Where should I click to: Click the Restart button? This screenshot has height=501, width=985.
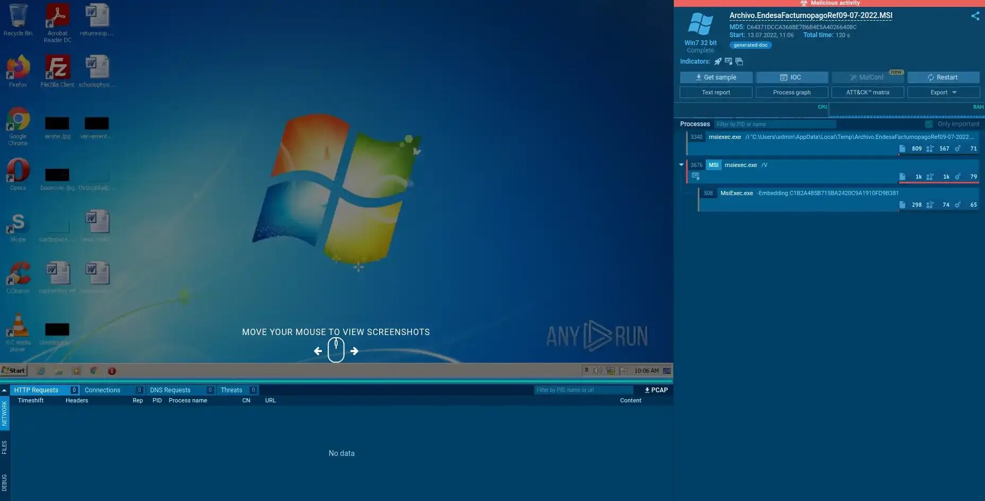tap(943, 77)
